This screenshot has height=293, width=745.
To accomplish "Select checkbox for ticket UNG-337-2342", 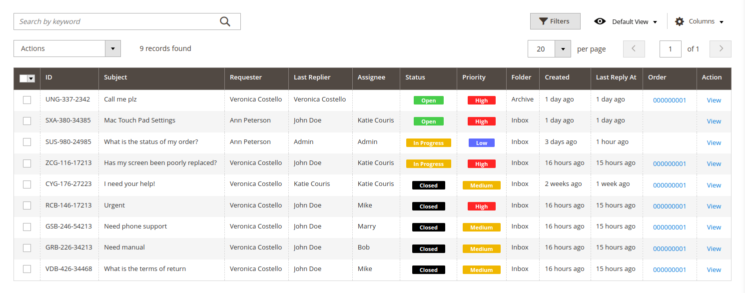I will (27, 100).
